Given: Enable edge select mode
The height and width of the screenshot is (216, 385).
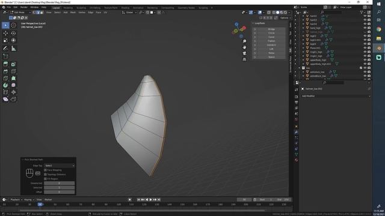Looking at the screenshot, I should point(38,12).
